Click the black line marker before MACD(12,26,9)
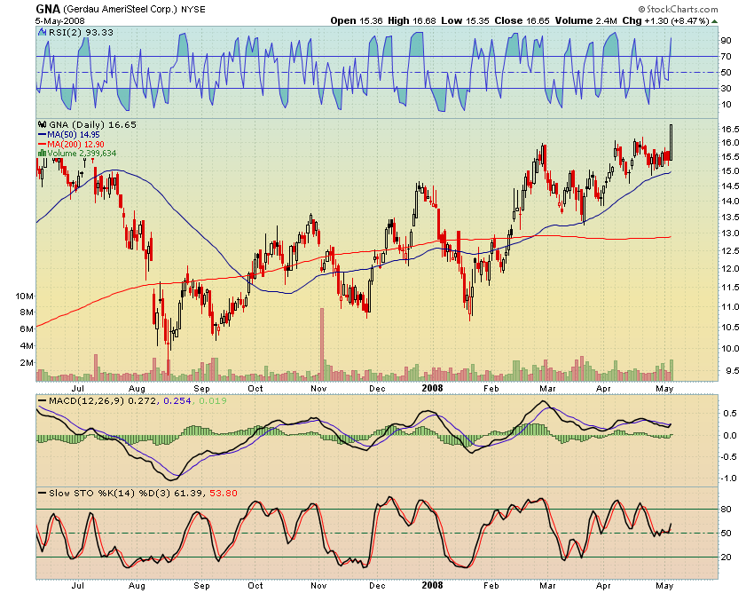Viewport: 754px width, 593px height. coord(43,401)
